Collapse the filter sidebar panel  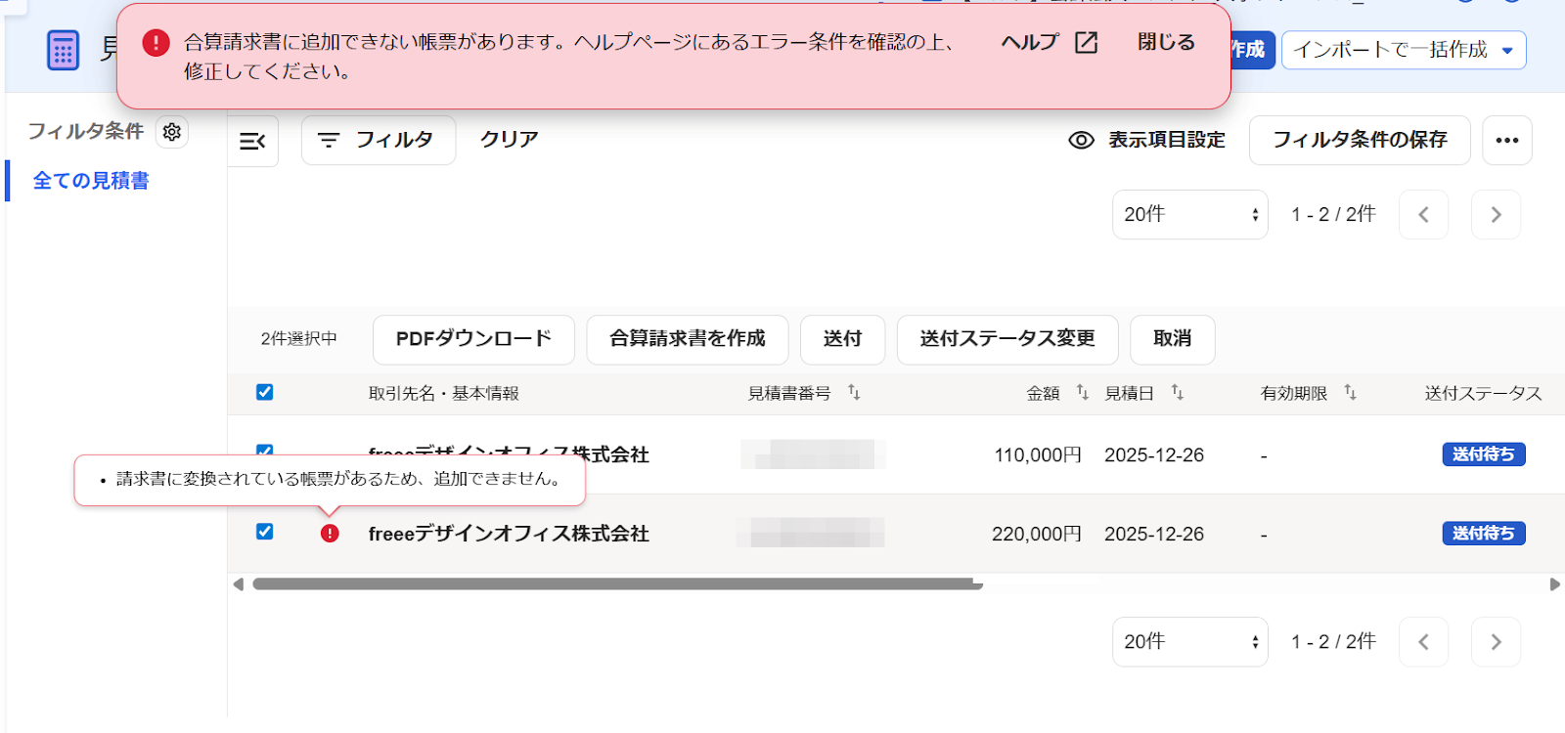pos(253,141)
